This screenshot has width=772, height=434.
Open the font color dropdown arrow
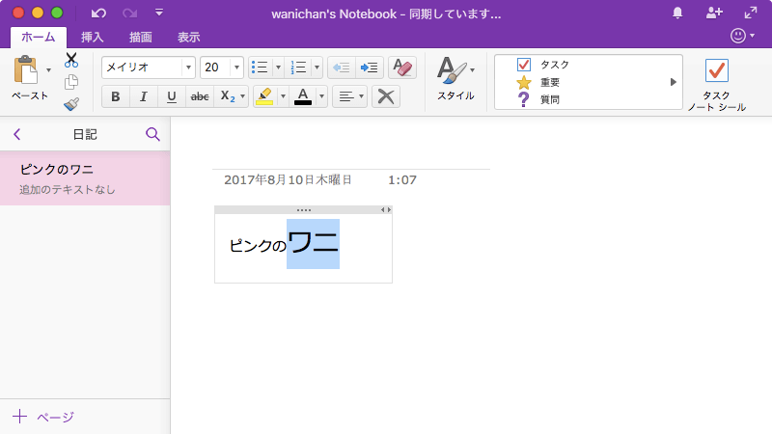pyautogui.click(x=321, y=96)
